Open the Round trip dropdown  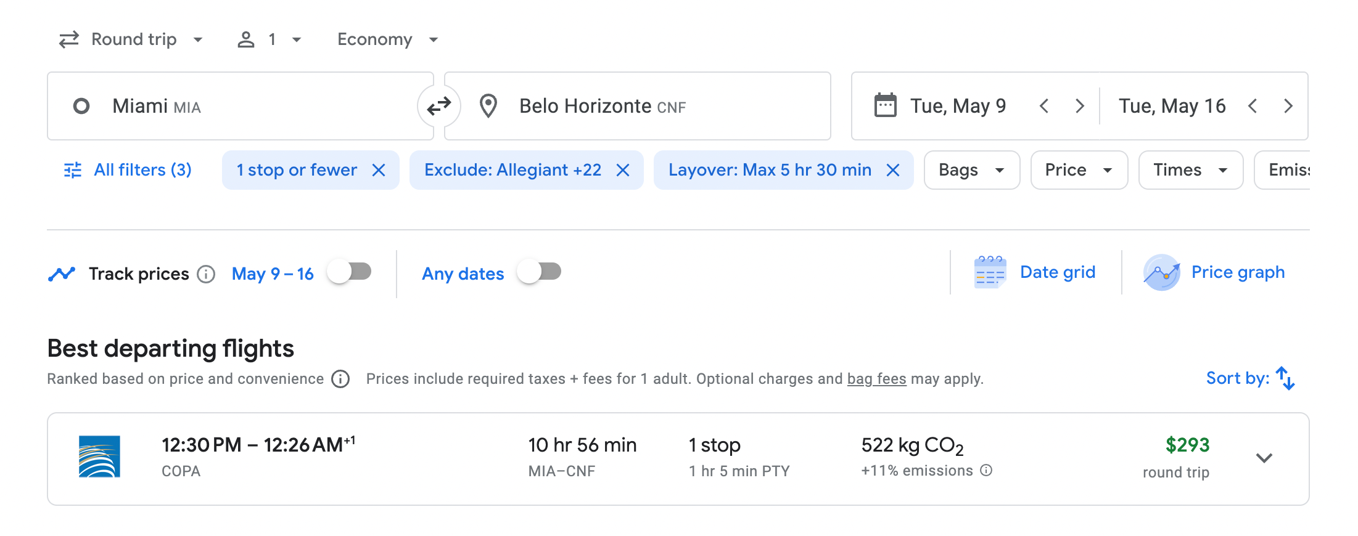131,39
